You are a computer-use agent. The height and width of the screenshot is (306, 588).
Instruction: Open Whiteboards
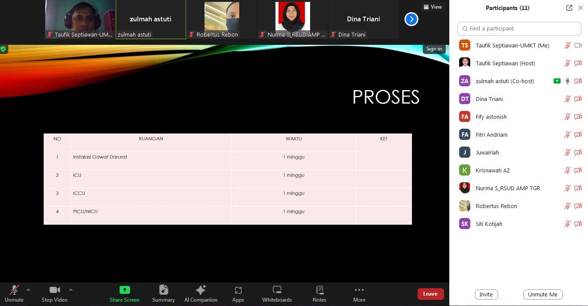pos(277,294)
